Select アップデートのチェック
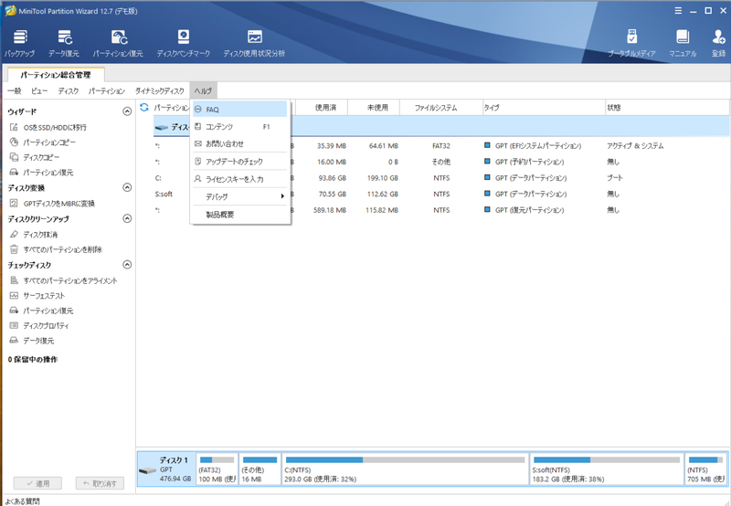This screenshot has width=731, height=506. click(x=240, y=162)
